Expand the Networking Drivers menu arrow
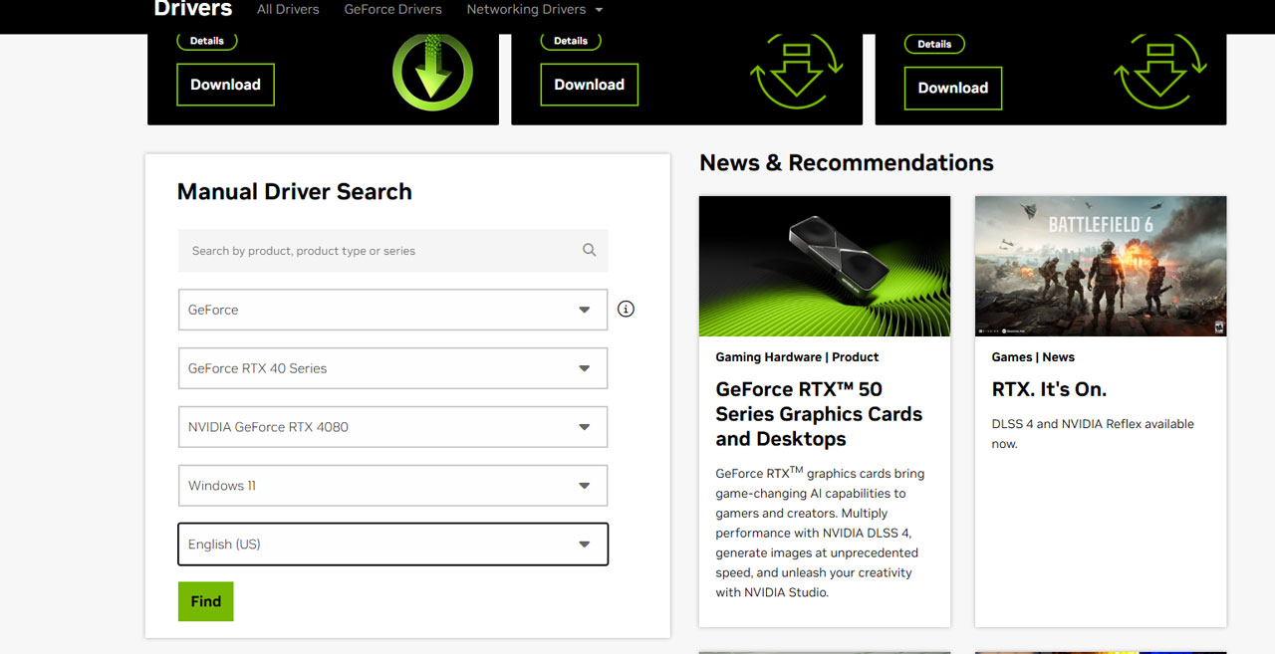 pyautogui.click(x=599, y=10)
